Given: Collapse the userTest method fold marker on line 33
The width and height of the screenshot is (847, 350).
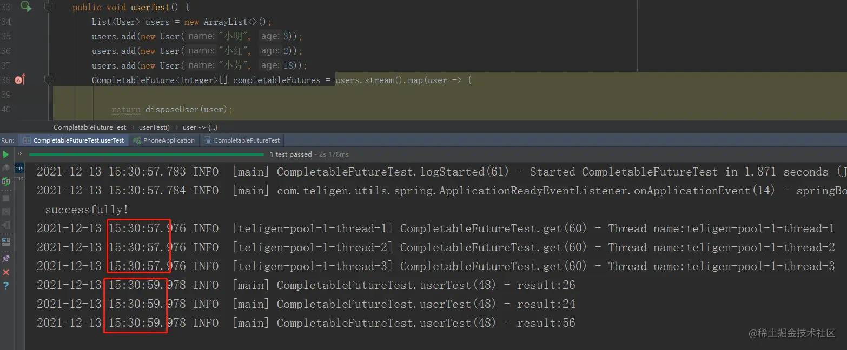Looking at the screenshot, I should [48, 7].
